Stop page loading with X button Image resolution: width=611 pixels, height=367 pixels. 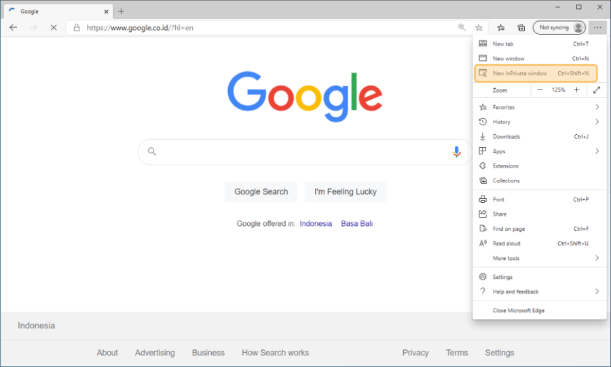click(54, 28)
